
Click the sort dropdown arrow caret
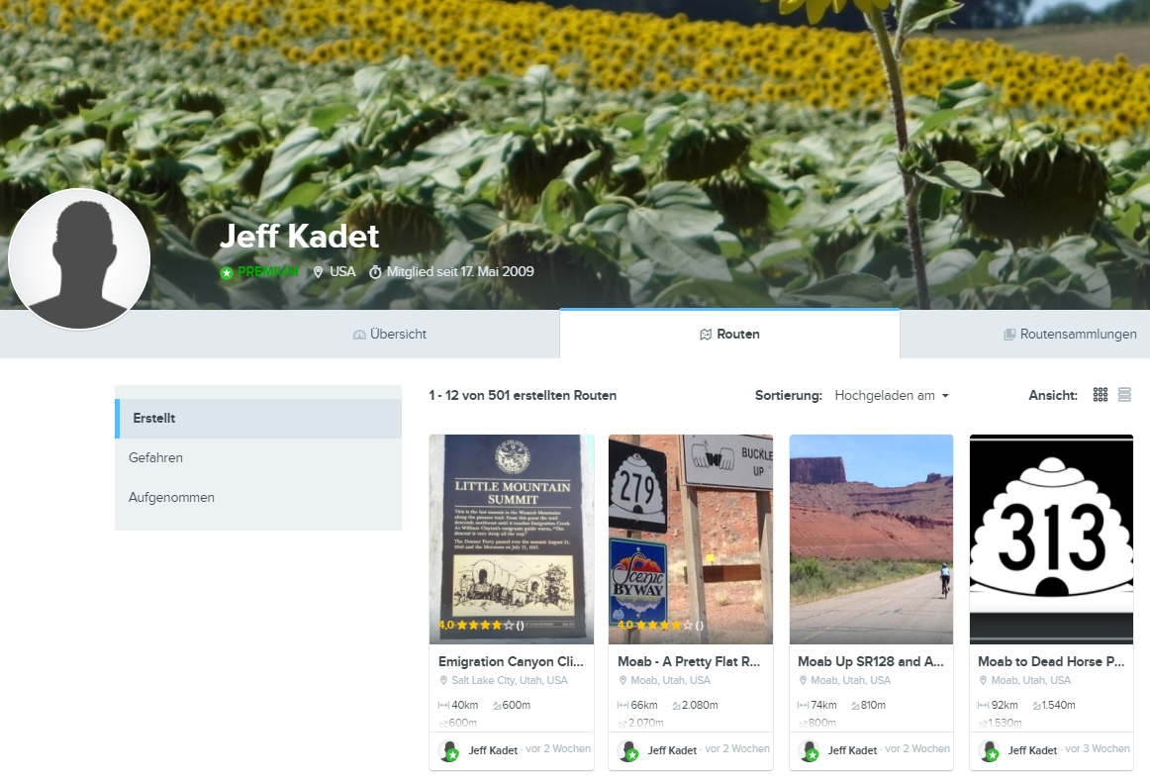(x=945, y=396)
